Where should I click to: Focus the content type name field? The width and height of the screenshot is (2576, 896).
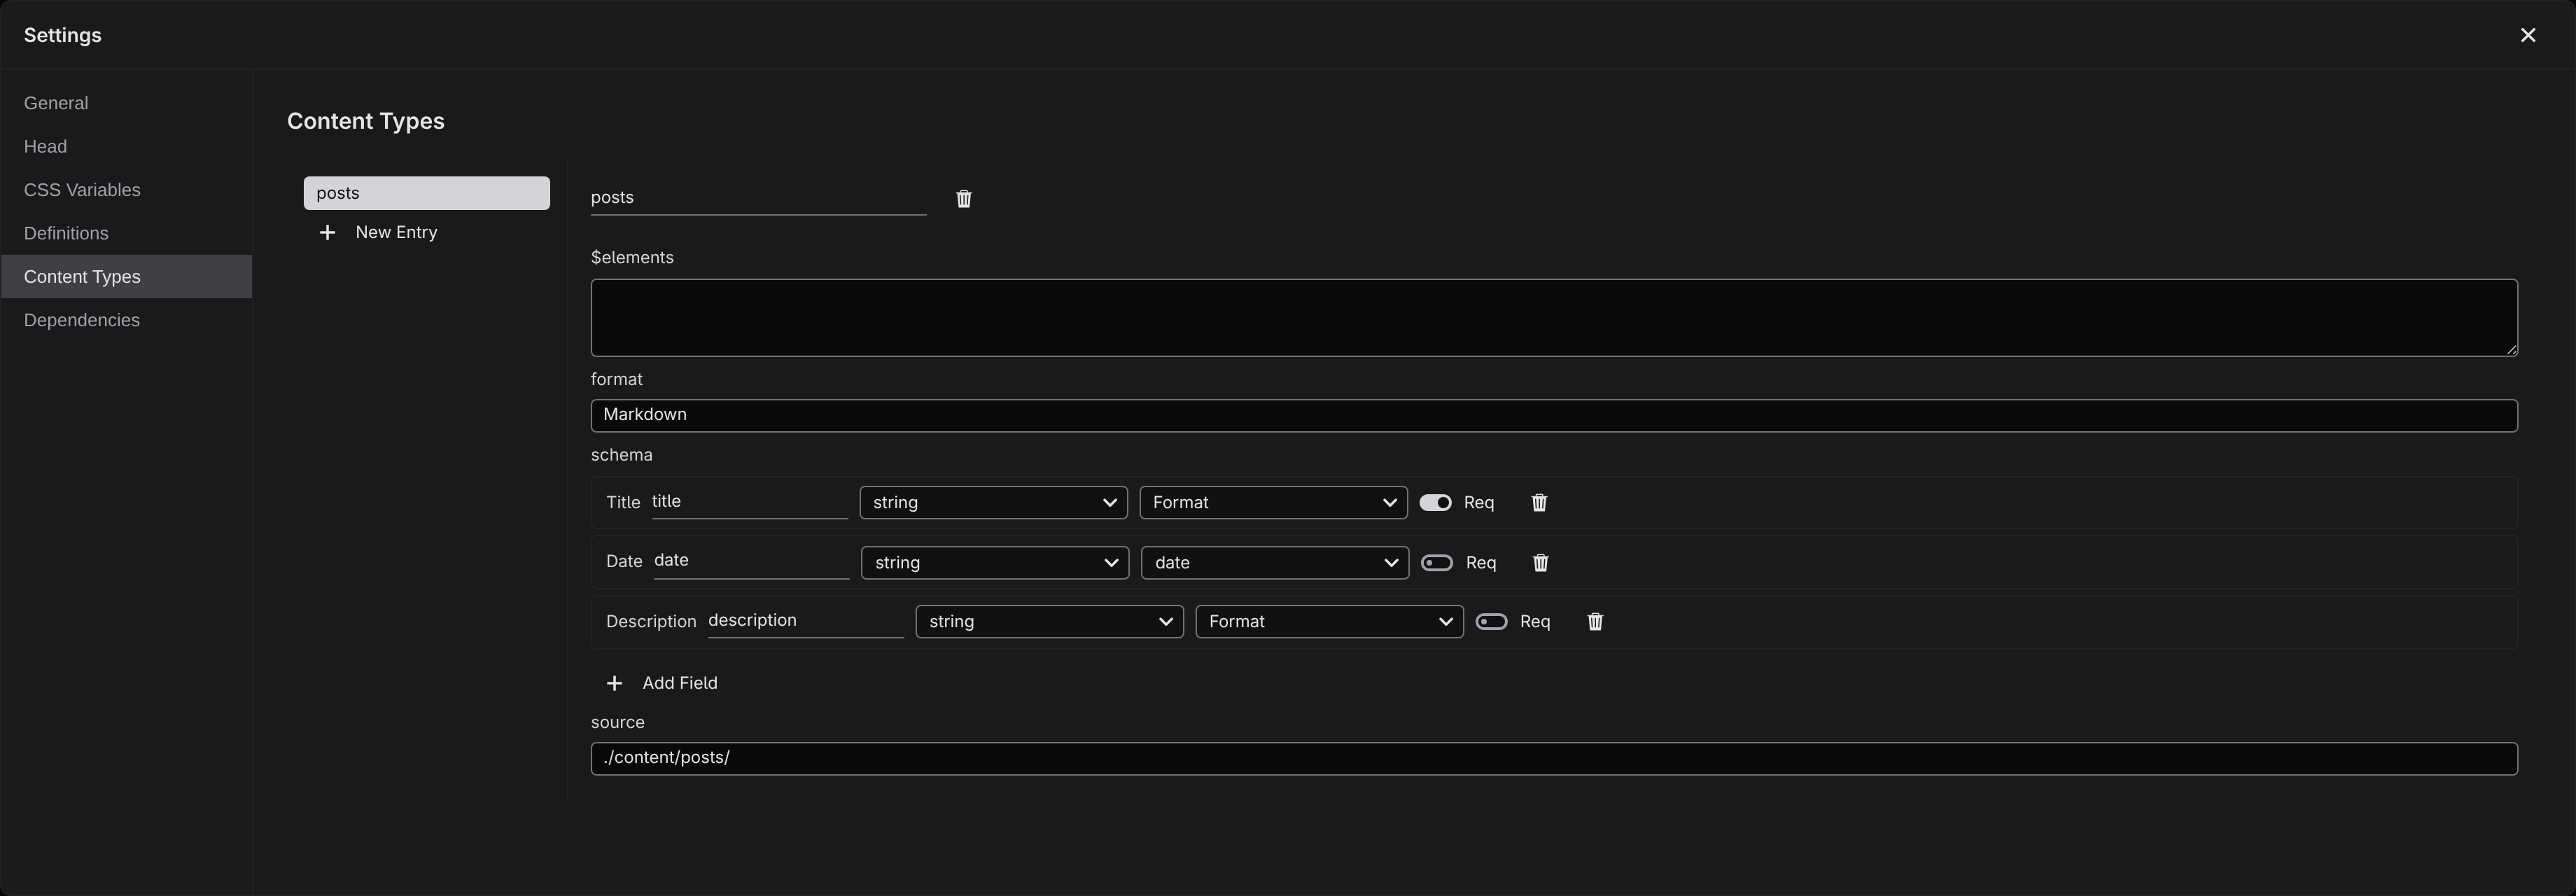click(x=758, y=198)
